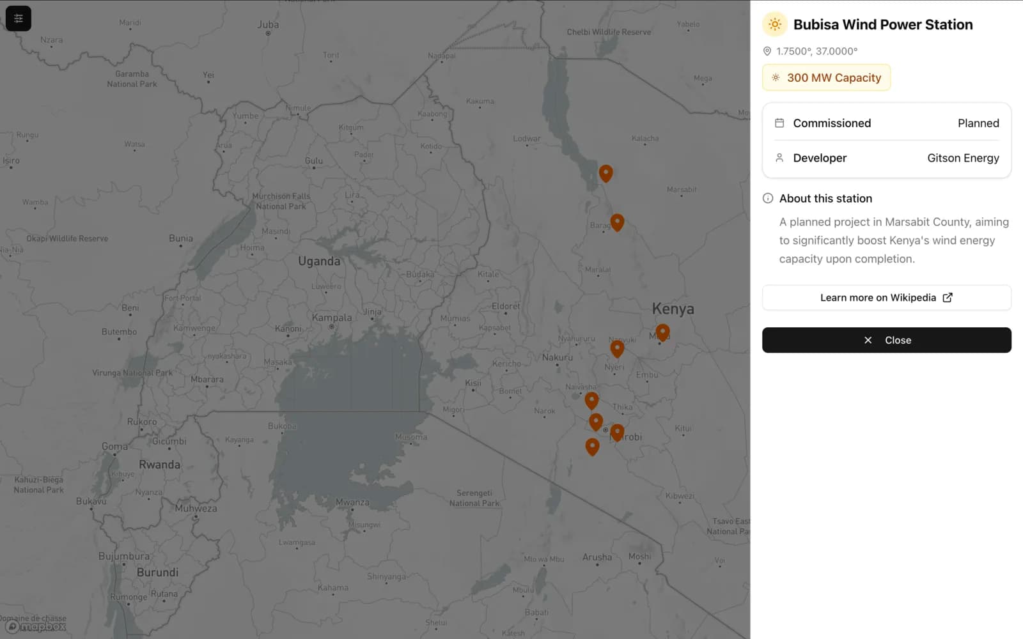The width and height of the screenshot is (1023, 639).
Task: Click the Arusha city label on map
Action: coord(597,557)
